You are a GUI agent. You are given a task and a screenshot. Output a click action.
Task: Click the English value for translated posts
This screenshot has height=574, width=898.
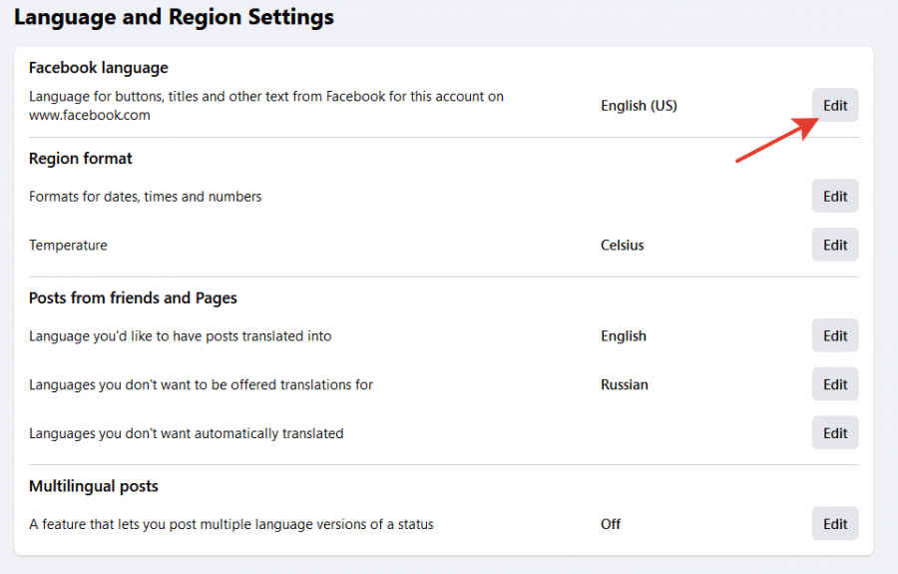coord(623,336)
